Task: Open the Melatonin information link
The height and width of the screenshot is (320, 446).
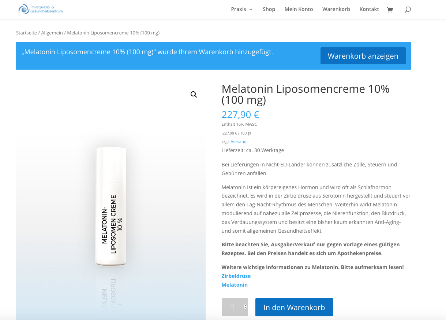Action: pos(235,285)
